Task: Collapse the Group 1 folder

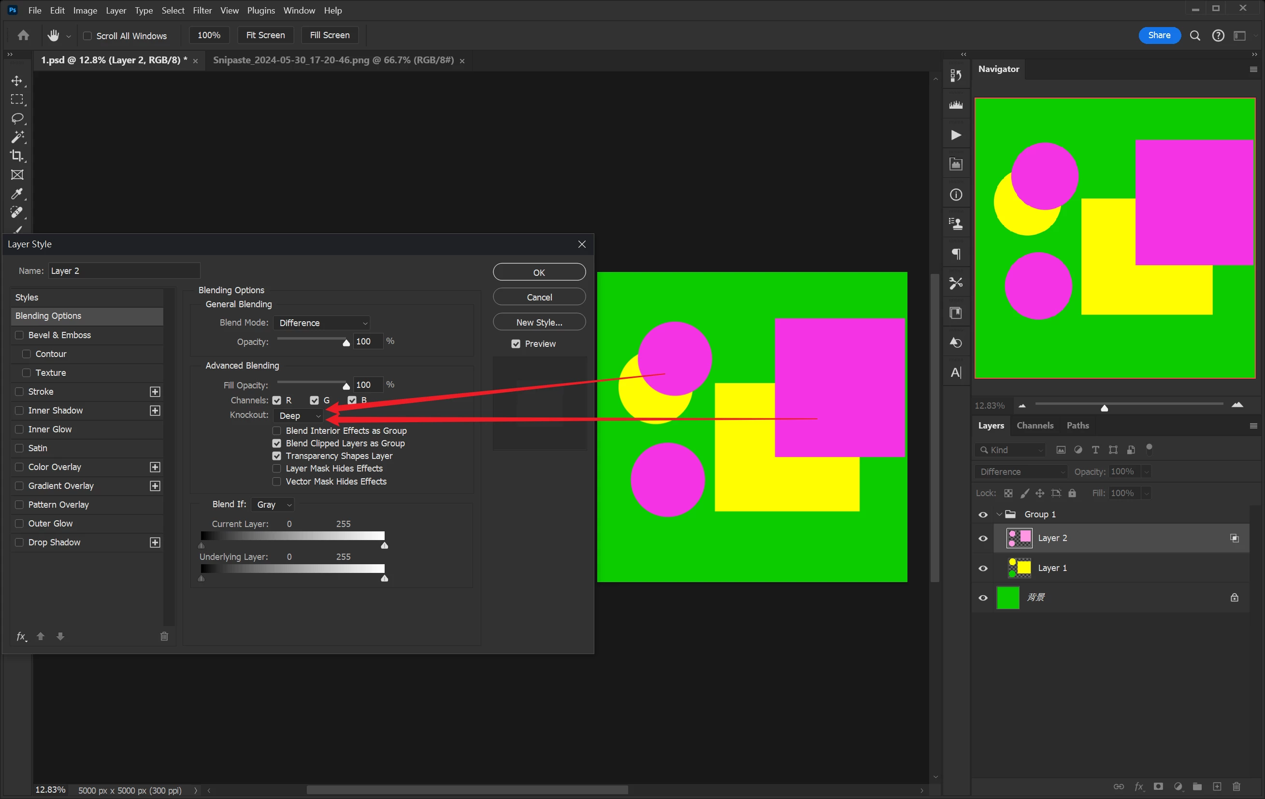Action: [x=999, y=514]
